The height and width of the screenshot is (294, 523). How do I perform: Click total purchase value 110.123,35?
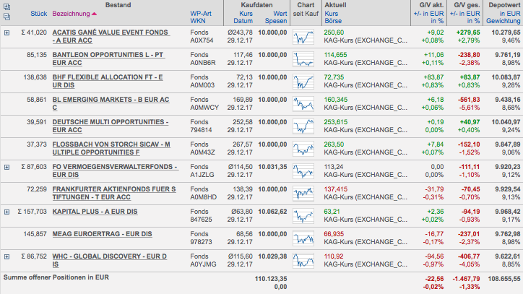click(x=271, y=279)
